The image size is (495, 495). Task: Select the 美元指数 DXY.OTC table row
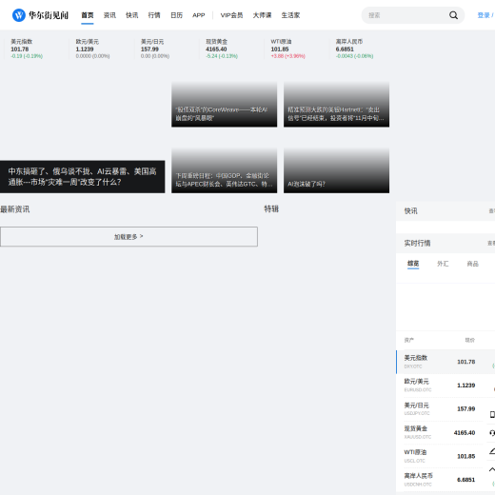[x=445, y=362]
